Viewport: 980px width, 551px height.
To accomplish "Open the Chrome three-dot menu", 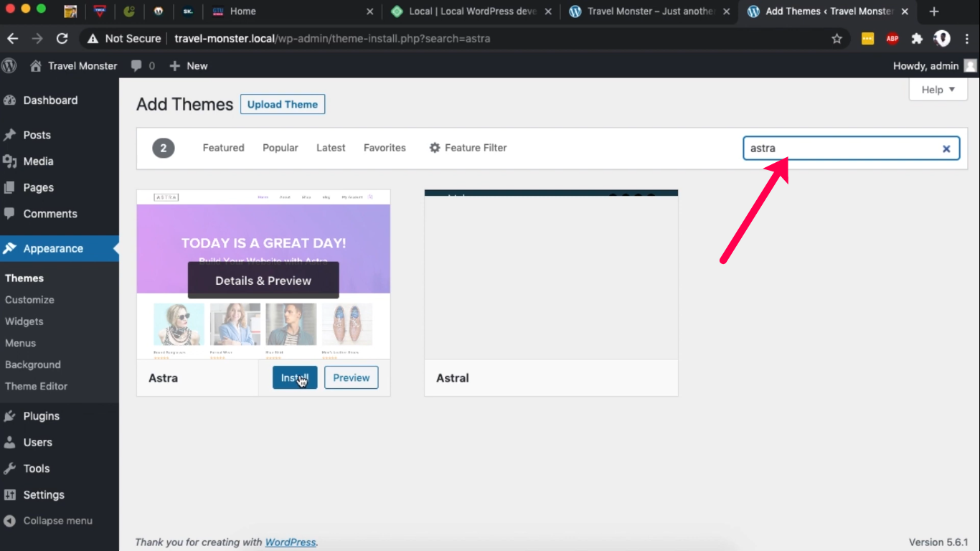I will (966, 39).
